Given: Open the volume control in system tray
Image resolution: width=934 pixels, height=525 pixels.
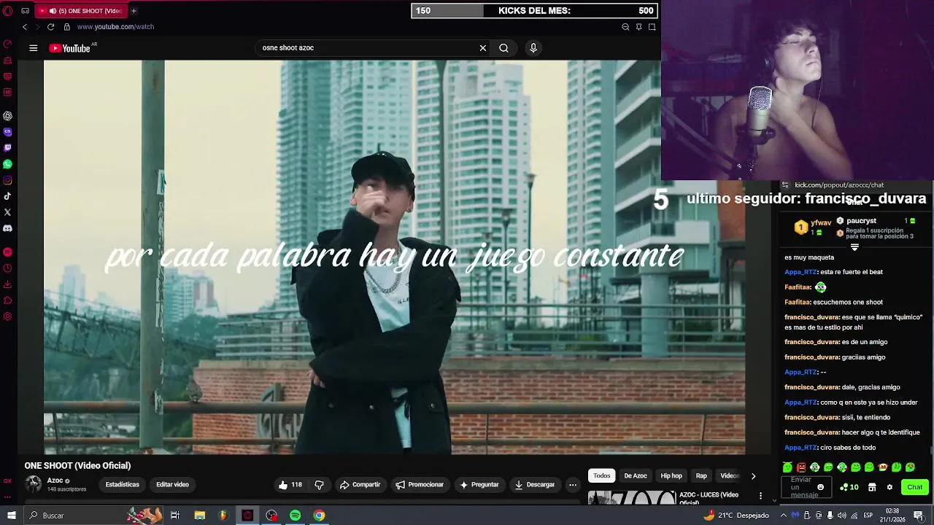Looking at the screenshot, I should tap(841, 516).
